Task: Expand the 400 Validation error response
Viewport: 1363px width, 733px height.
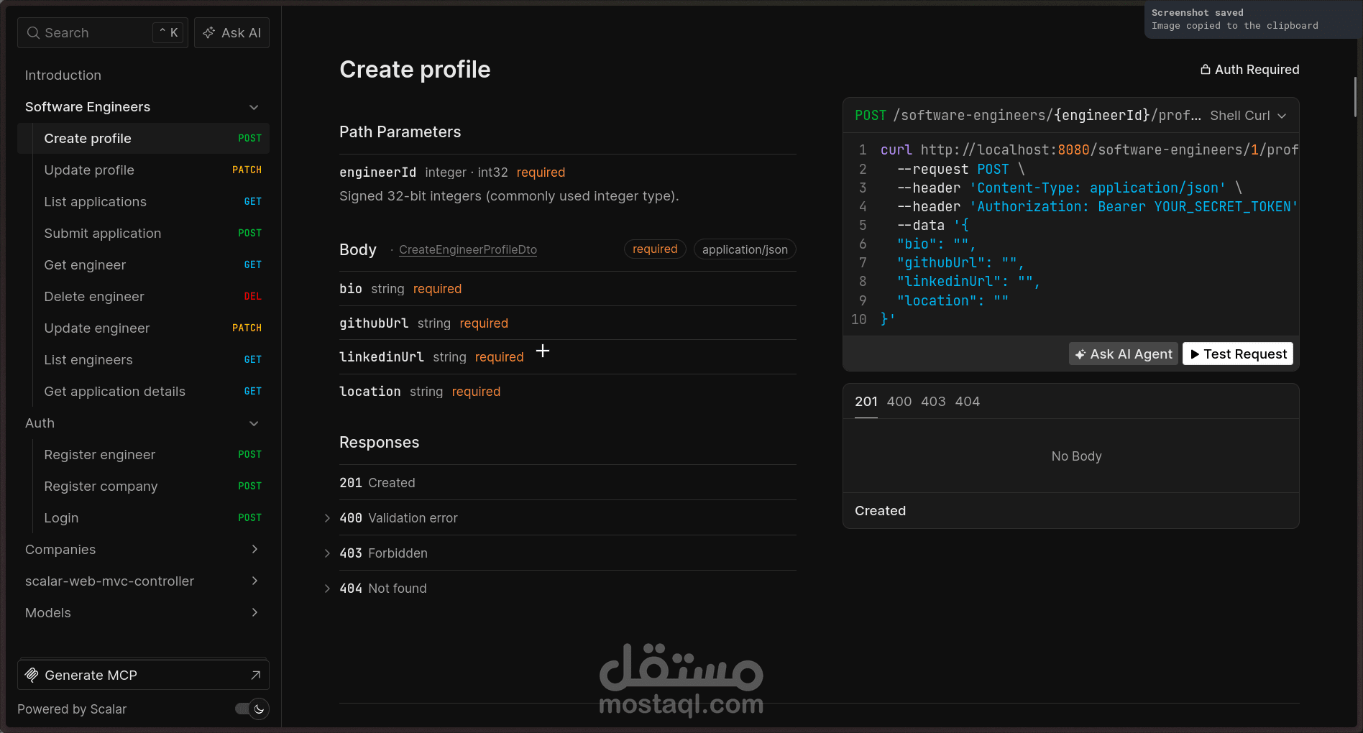Action: 327,518
